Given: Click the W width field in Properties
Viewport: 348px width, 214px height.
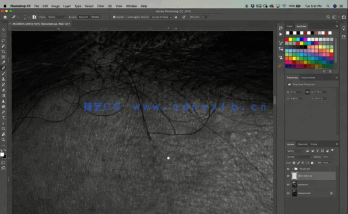Looking at the screenshot, I should click(297, 92).
